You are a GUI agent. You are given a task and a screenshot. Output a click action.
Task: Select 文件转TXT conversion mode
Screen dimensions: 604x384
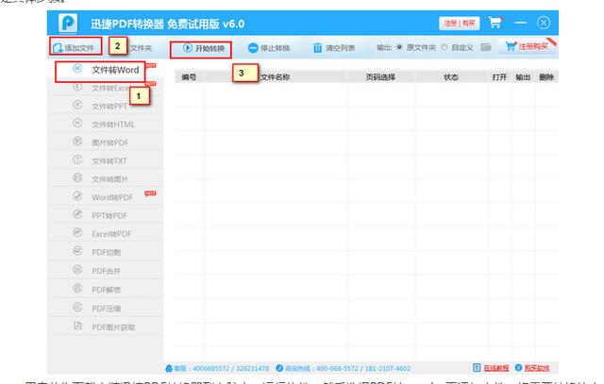(x=105, y=160)
